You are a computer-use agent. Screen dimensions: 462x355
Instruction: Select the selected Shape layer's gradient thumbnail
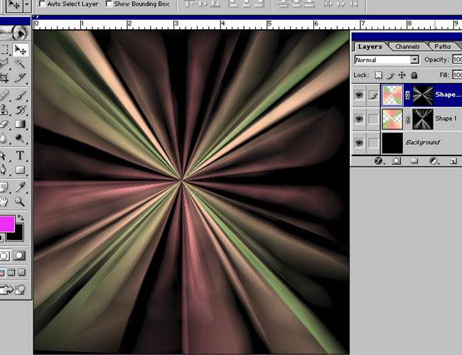coord(392,95)
